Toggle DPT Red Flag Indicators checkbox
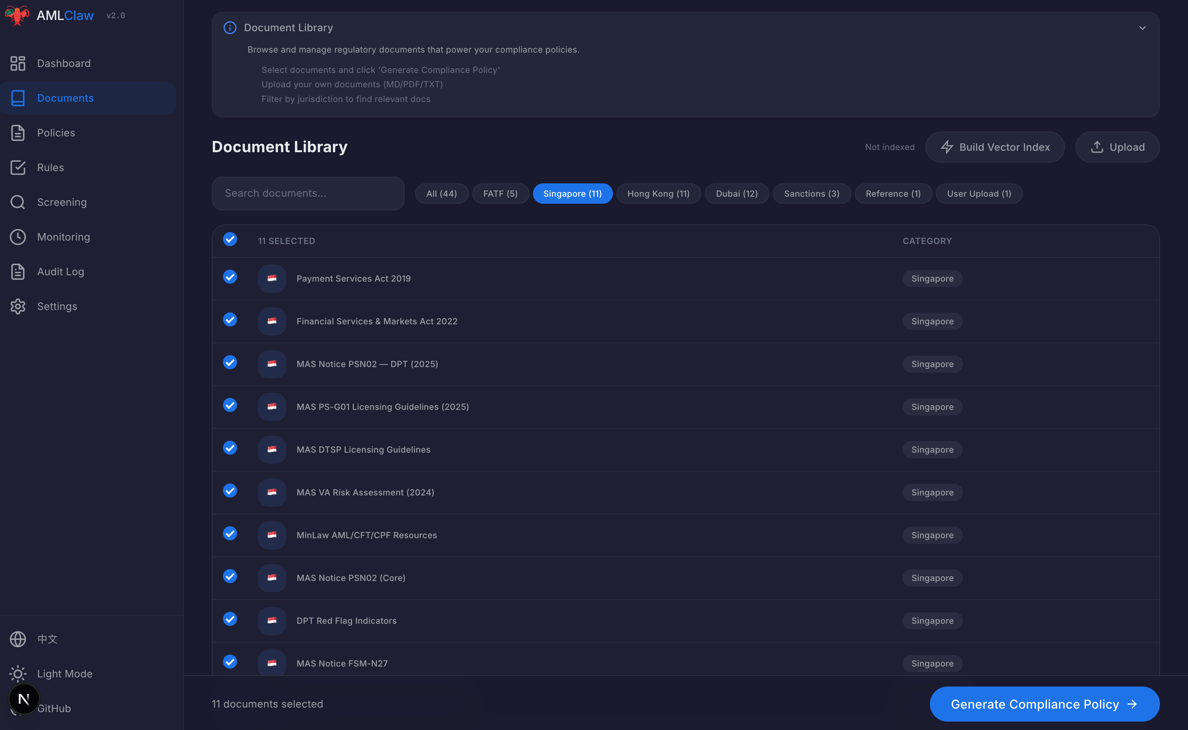 tap(230, 620)
